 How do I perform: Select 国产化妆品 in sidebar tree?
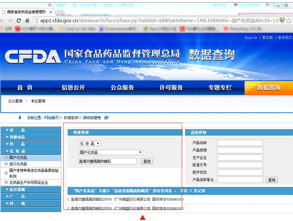pyautogui.click(x=18, y=158)
